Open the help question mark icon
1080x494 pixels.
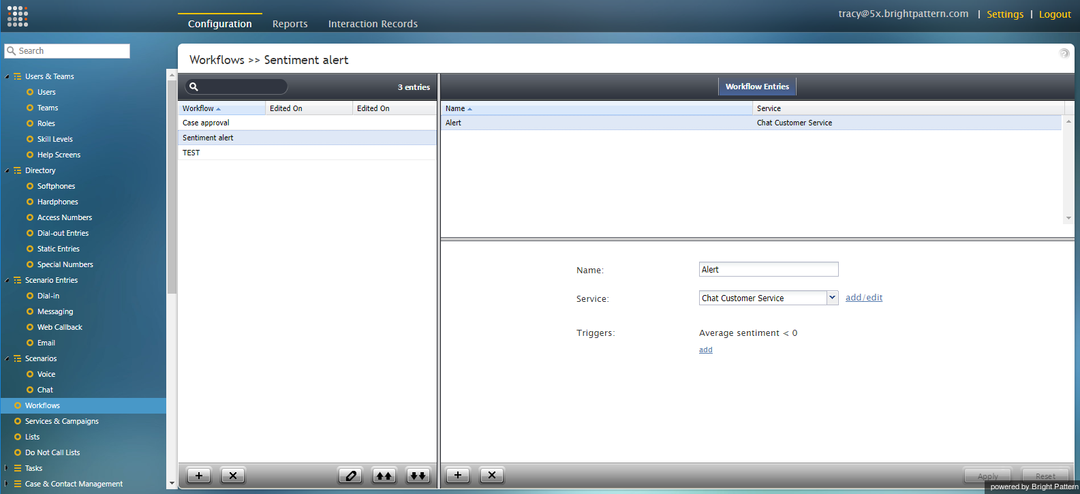1064,53
